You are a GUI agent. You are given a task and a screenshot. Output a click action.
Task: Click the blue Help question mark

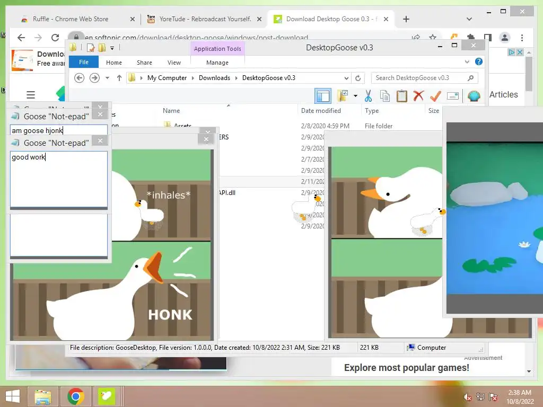click(479, 61)
